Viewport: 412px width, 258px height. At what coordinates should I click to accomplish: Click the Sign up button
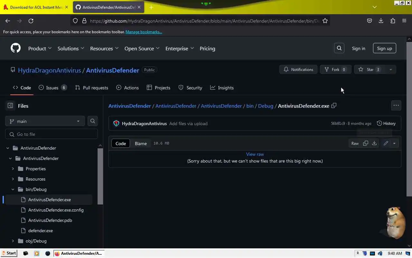coord(384,48)
